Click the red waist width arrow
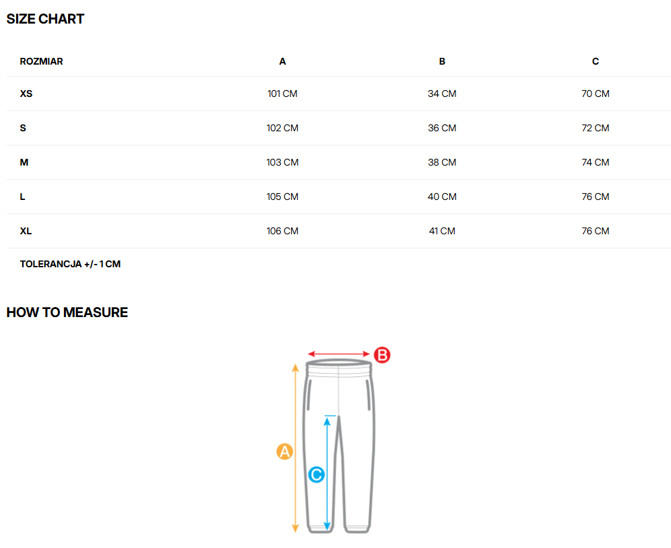Viewport: 671px width, 548px height. point(339,355)
